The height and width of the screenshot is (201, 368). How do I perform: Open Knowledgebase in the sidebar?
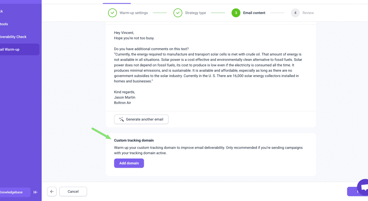pyautogui.click(x=11, y=192)
